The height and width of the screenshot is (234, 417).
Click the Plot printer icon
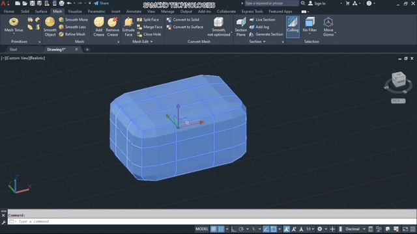[61, 3]
